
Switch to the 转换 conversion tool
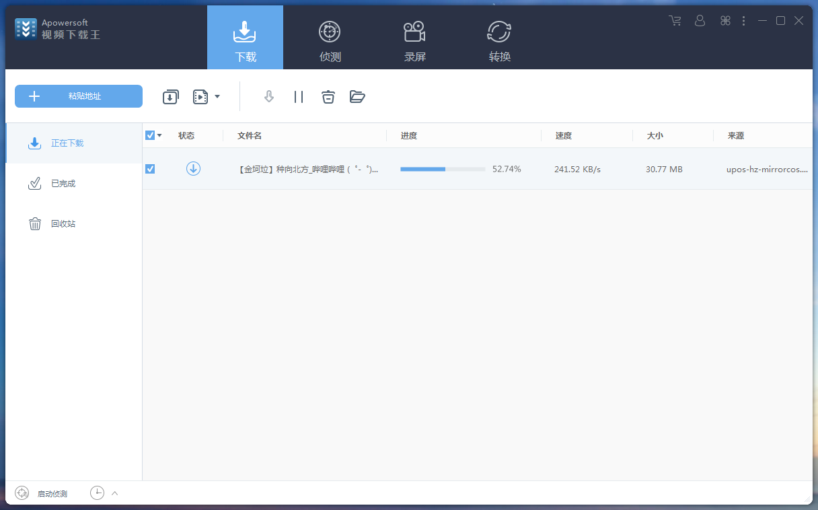[x=498, y=31]
